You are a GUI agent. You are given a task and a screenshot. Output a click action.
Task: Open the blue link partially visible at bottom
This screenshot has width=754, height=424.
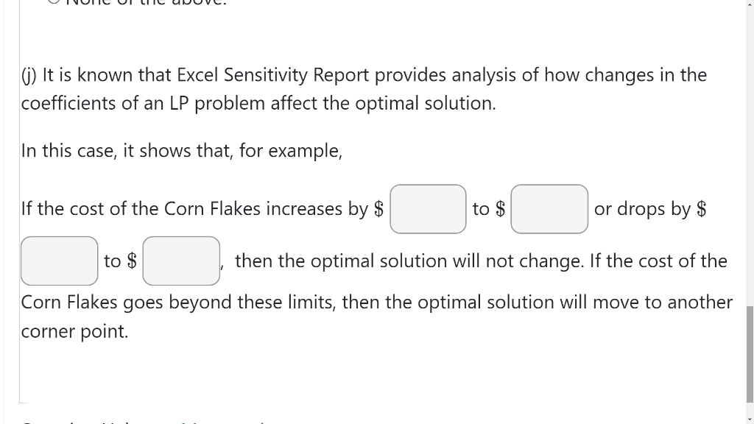tap(224, 422)
